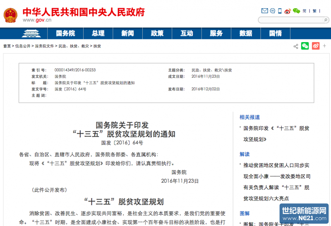
Task: Switch to traditional Chinese (繁)
Action: pos(314,11)
